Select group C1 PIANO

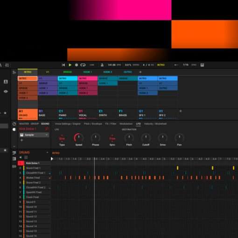68,114
